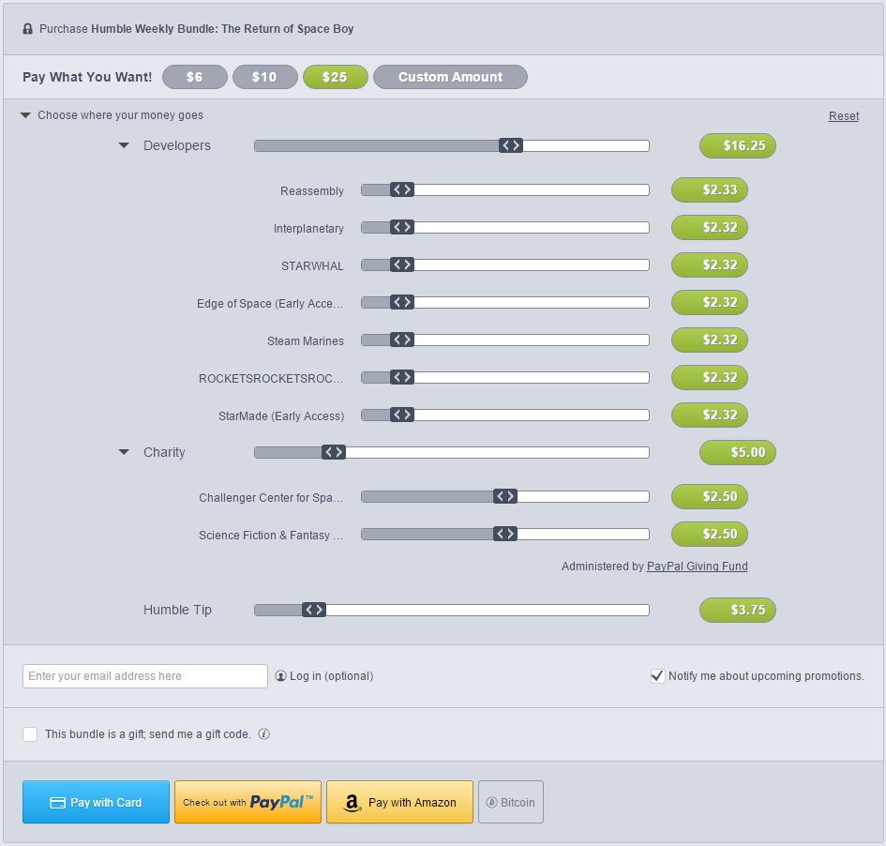
Task: Select the $6 payment amount
Action: coord(195,77)
